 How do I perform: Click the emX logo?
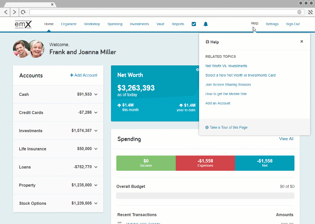[x=23, y=24]
